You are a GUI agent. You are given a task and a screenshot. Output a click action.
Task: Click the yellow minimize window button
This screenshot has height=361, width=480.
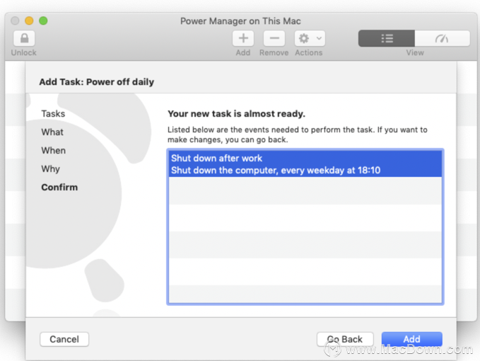point(29,21)
